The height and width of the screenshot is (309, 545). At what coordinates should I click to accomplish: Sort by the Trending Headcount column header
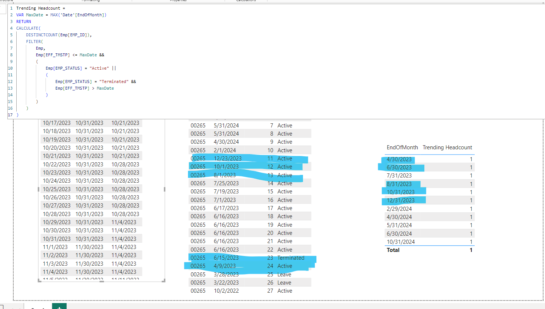point(447,147)
